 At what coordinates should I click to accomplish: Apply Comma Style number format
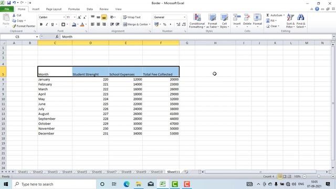170,25
